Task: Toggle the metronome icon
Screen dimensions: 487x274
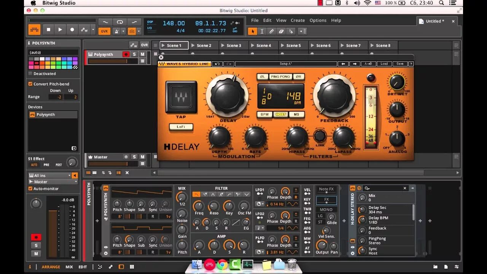Action: pos(117,31)
